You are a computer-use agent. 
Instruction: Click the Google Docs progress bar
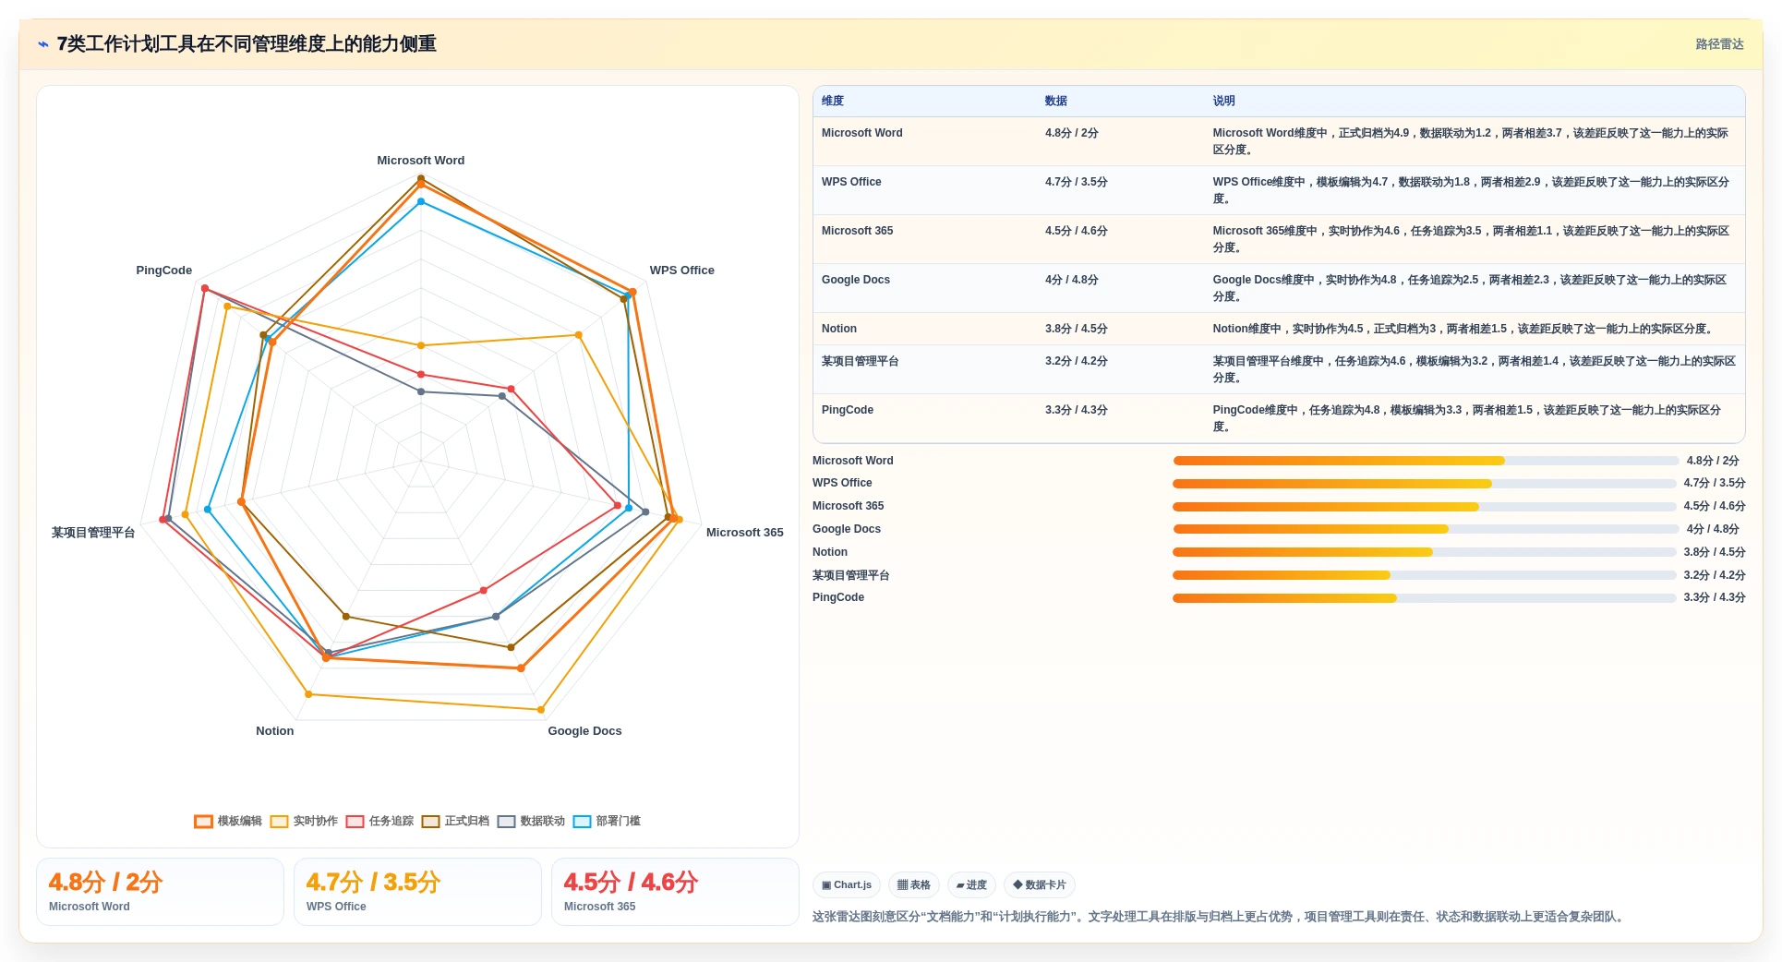tap(1426, 529)
